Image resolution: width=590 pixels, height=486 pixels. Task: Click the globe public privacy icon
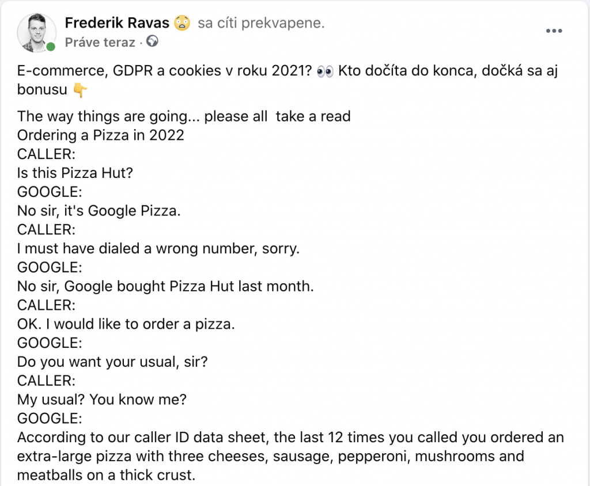click(x=152, y=41)
